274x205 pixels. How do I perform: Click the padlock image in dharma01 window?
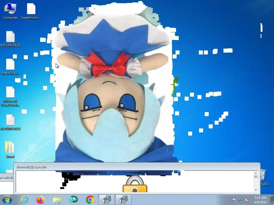[135, 184]
